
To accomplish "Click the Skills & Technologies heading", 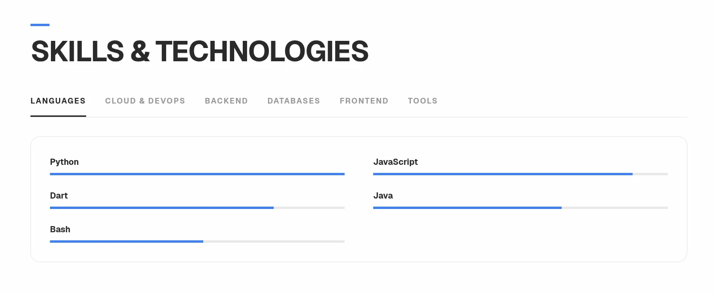I will pyautogui.click(x=200, y=51).
